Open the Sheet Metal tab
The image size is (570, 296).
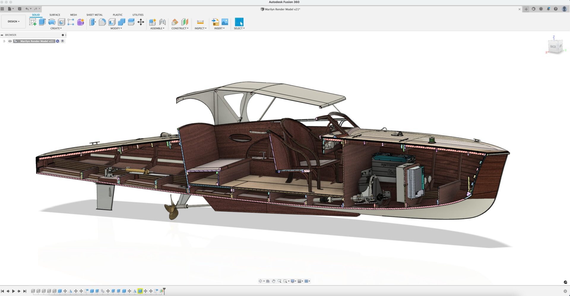point(94,15)
